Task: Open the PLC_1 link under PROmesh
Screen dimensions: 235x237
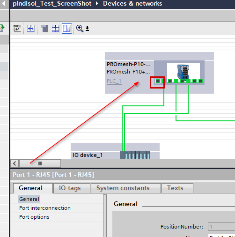Action: pos(114,81)
